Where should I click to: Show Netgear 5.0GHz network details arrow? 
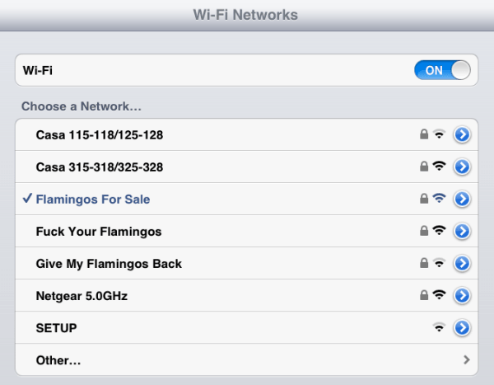tap(462, 295)
